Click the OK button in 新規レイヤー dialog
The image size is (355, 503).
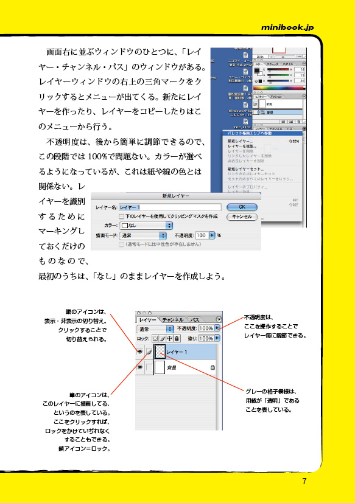pos(242,207)
